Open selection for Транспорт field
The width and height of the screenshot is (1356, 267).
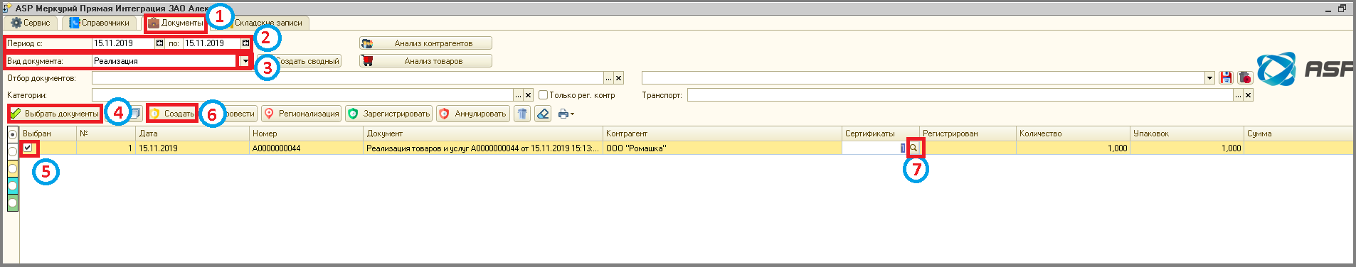pos(1238,95)
